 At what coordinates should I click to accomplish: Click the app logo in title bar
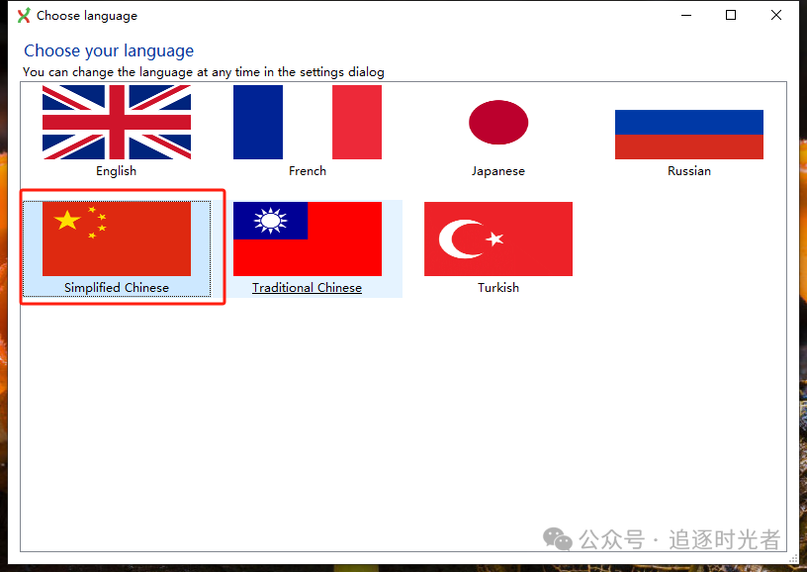24,16
